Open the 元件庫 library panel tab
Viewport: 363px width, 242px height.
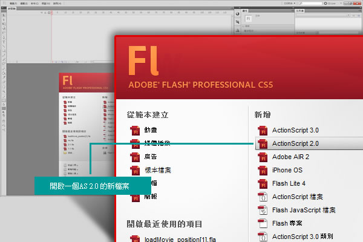click(300, 11)
